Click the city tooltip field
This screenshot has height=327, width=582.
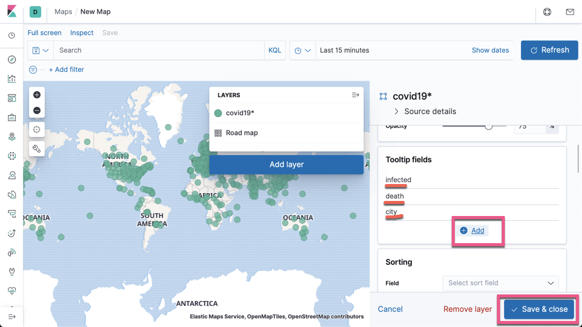pyautogui.click(x=391, y=212)
